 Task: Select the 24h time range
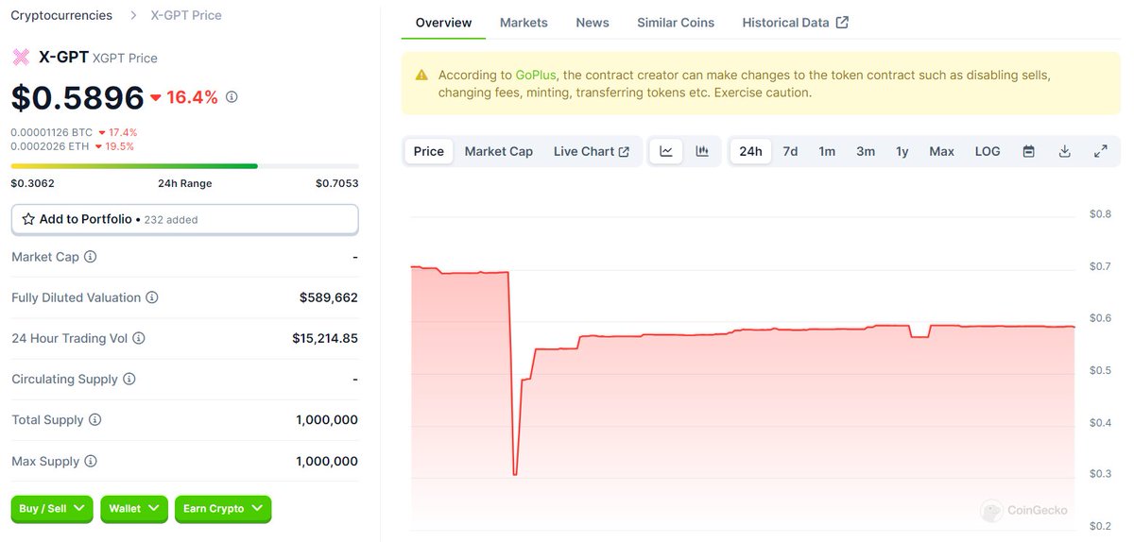coord(750,151)
